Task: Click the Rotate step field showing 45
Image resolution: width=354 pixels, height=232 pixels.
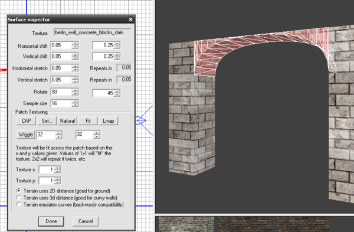Action: pyautogui.click(x=103, y=93)
